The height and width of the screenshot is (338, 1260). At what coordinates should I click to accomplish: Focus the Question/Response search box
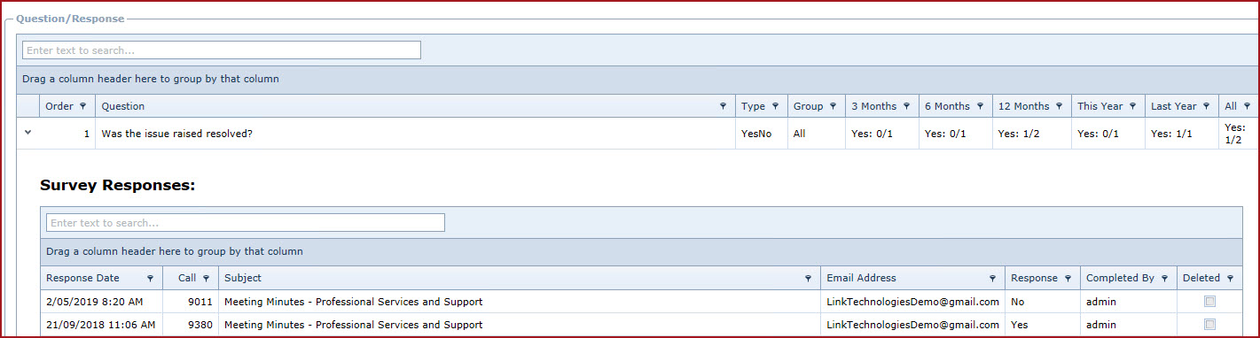pyautogui.click(x=222, y=50)
